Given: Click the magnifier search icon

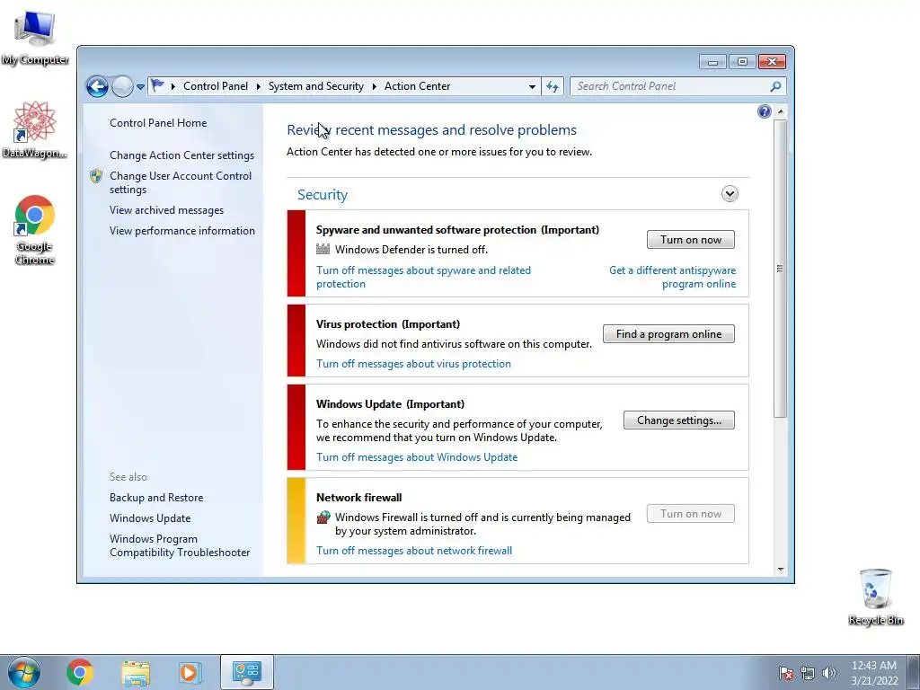Looking at the screenshot, I should (775, 86).
